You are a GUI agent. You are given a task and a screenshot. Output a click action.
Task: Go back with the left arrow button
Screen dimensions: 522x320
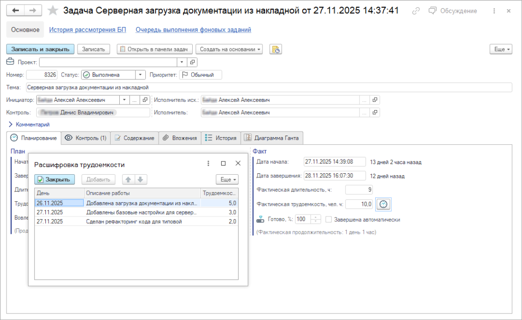pyautogui.click(x=15, y=11)
